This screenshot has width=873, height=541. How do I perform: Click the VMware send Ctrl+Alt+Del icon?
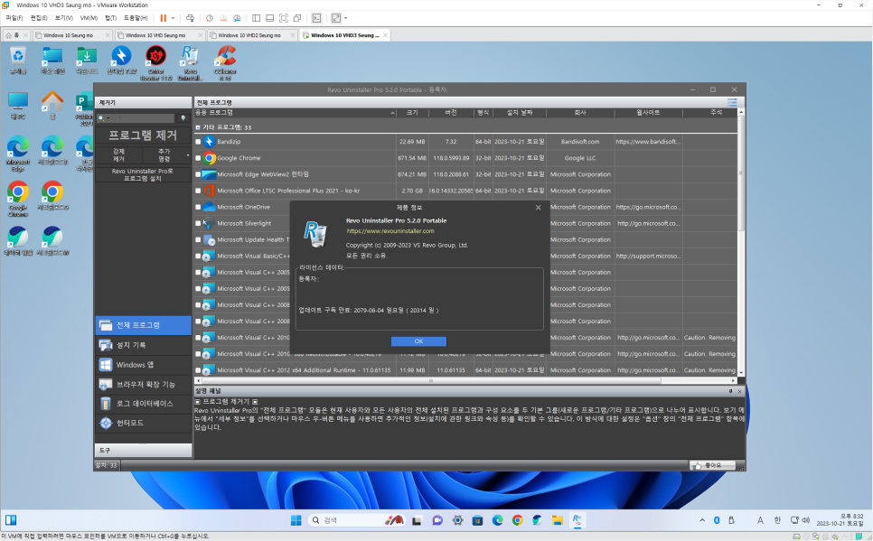190,18
